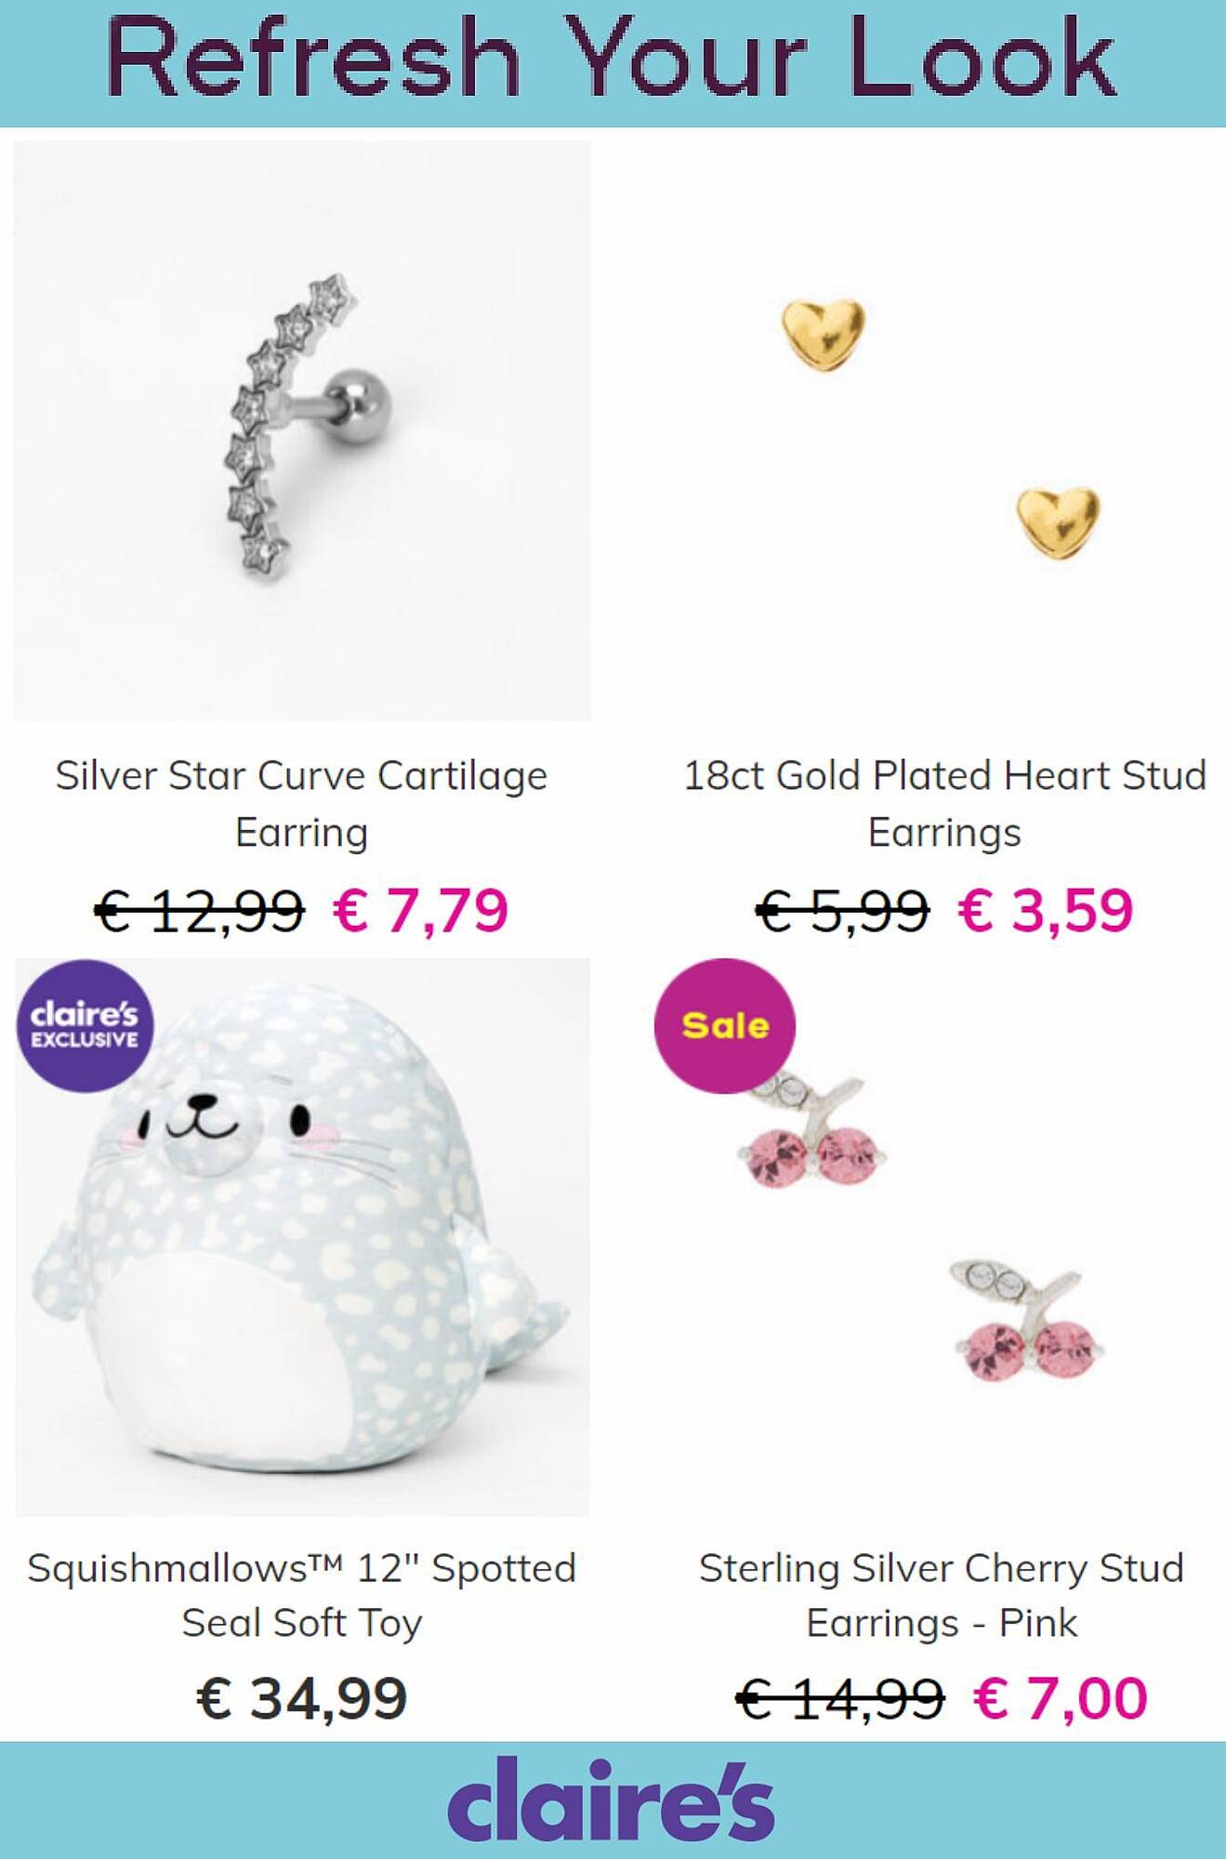The image size is (1226, 1859).
Task: Select the upper gold heart stud
Action: pyautogui.click(x=824, y=334)
